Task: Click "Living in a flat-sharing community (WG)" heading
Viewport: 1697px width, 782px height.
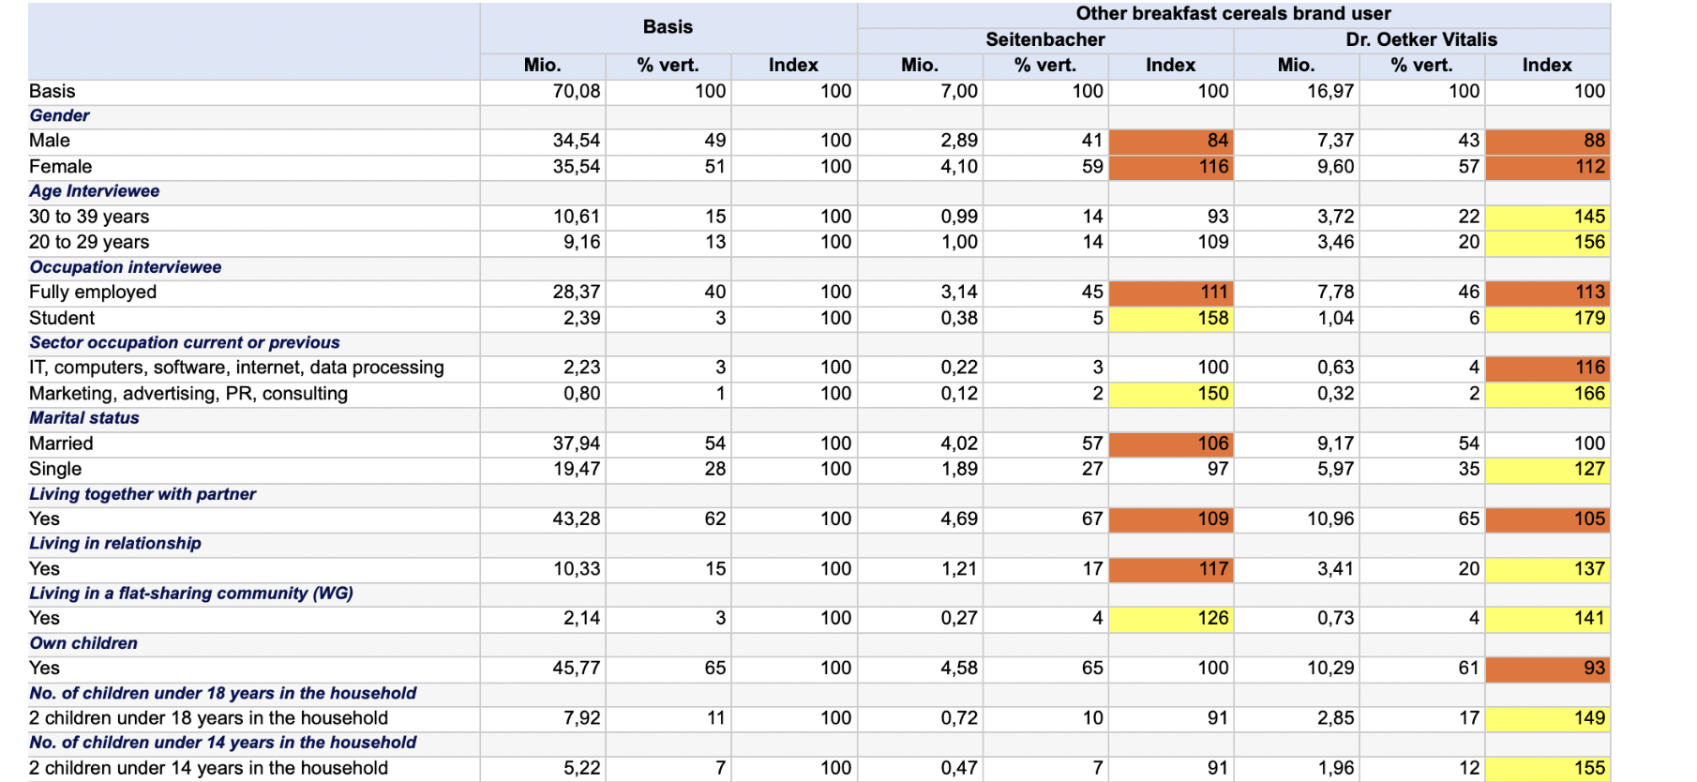Action: click(191, 594)
